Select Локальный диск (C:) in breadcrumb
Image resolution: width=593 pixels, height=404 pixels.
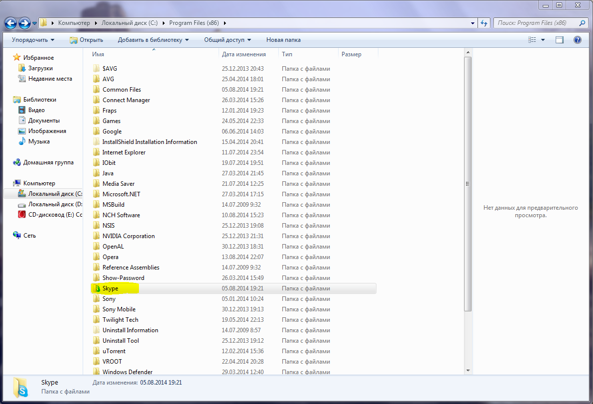click(x=129, y=23)
